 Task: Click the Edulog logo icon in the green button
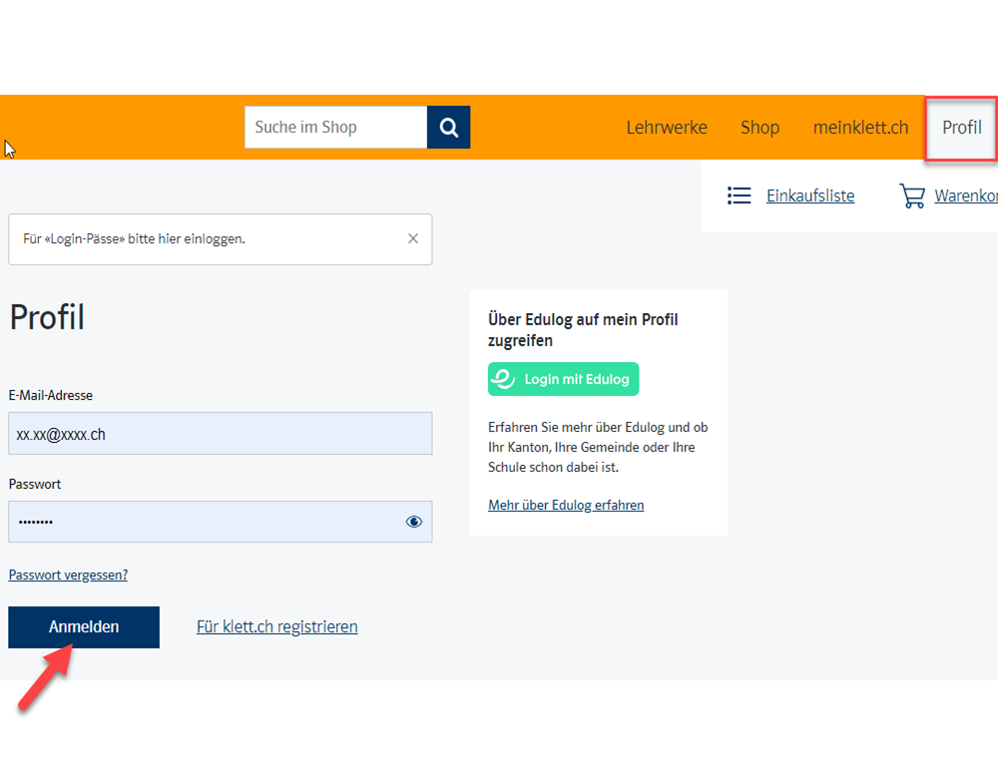coord(505,379)
